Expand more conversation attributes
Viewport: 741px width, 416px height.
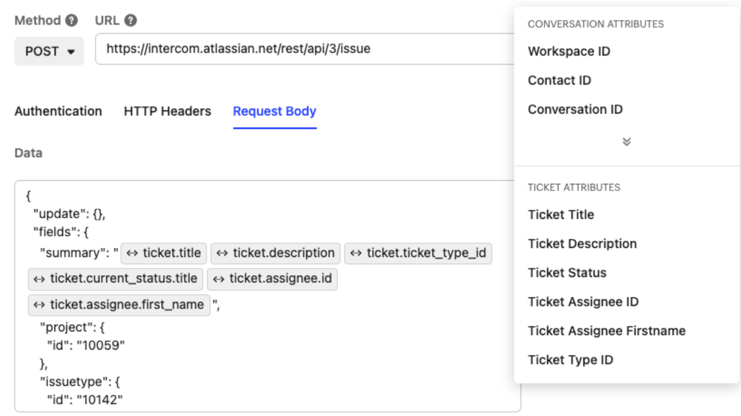point(626,141)
